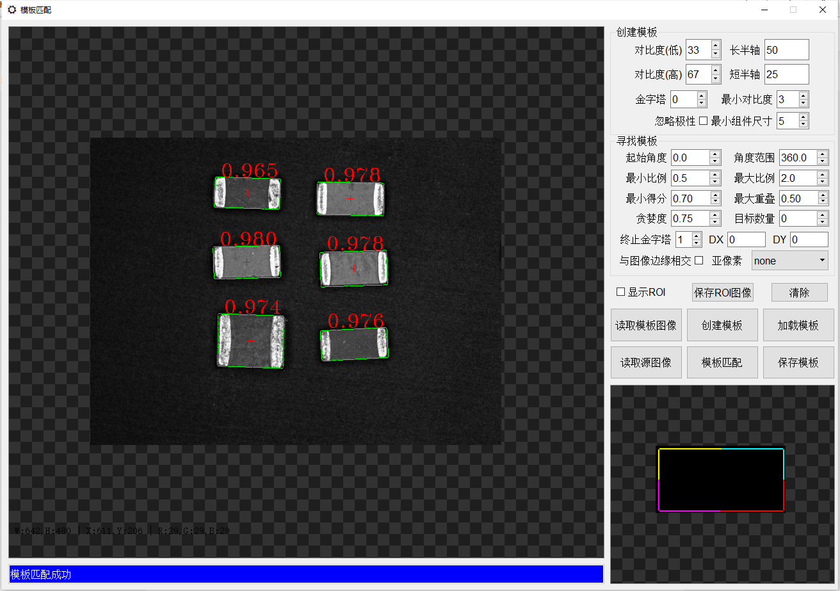Click the 最小得分 value field 0.70
The image size is (840, 591).
tap(691, 198)
